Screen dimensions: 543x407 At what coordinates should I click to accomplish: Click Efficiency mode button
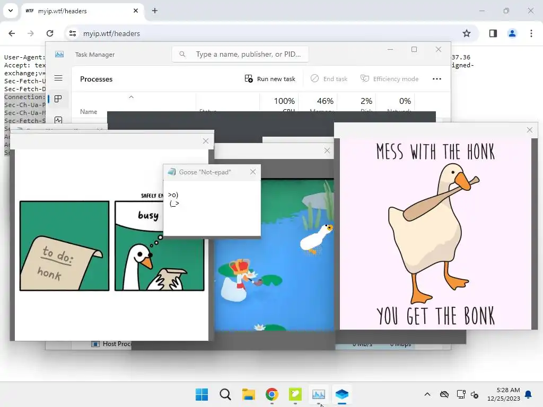tap(390, 79)
